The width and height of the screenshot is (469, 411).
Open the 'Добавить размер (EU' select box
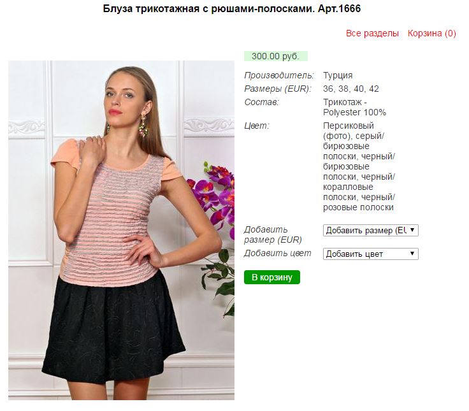371,230
